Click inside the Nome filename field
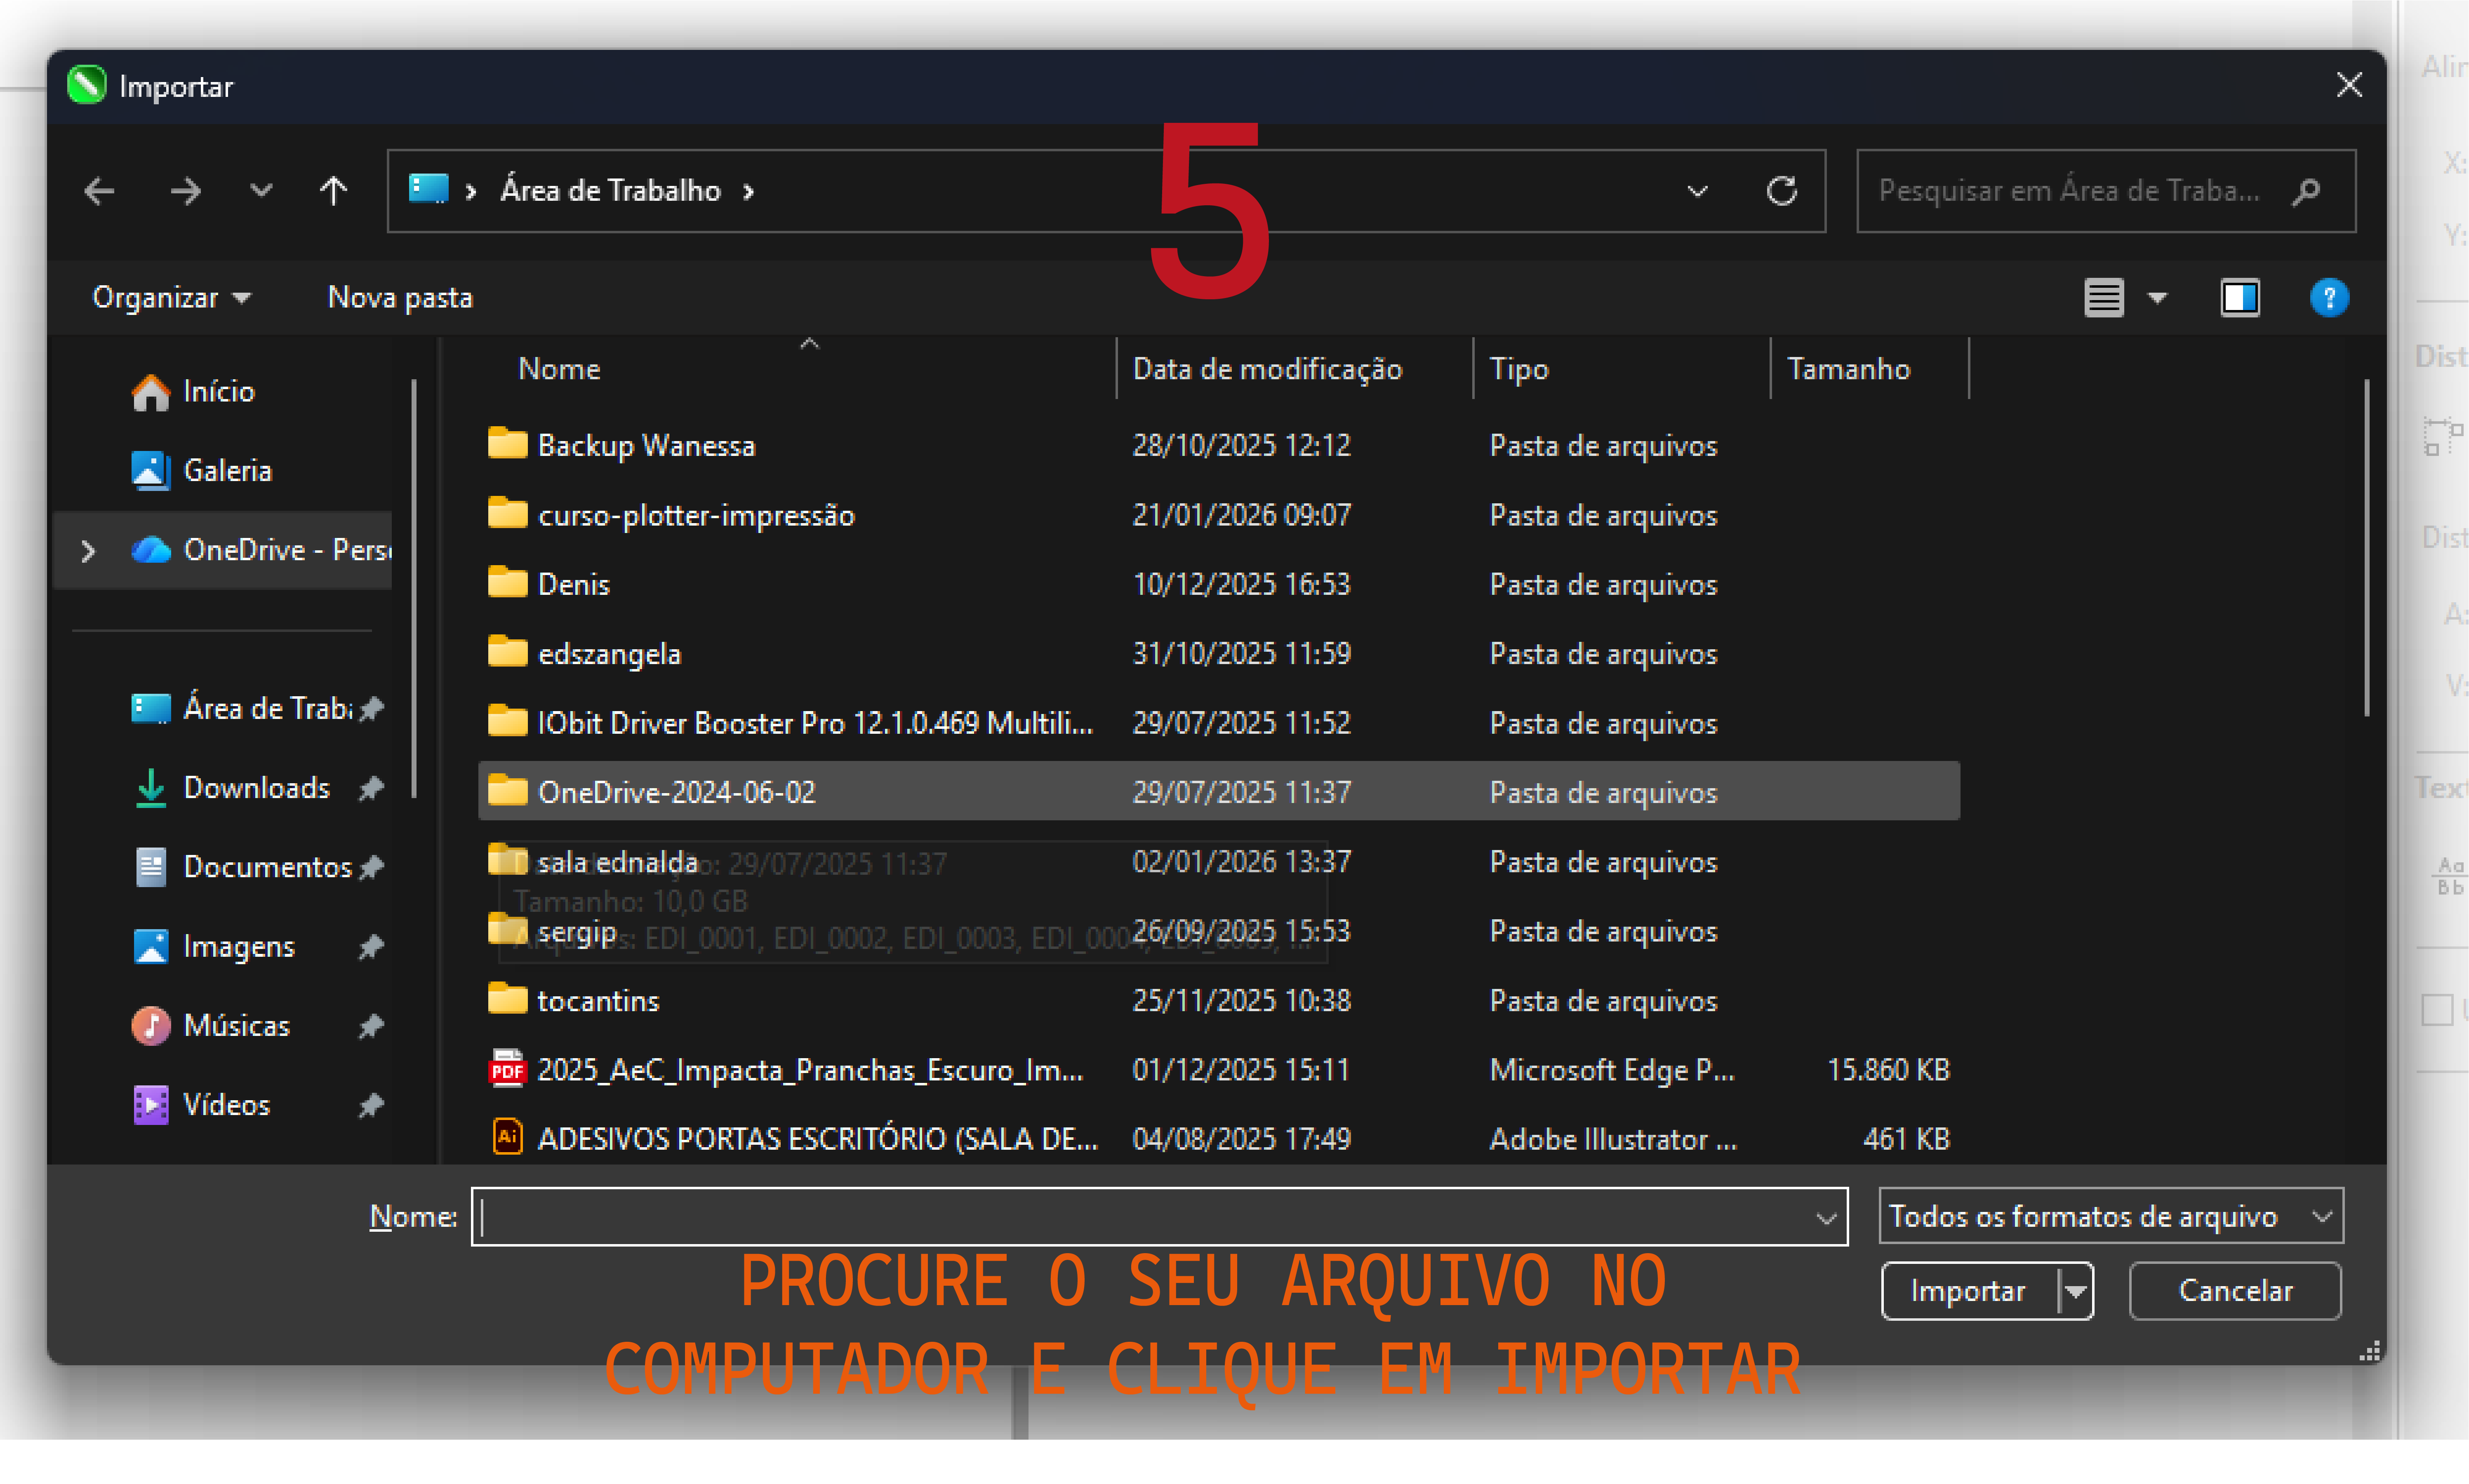Screen dimensions: 2469x1484 tap(1100, 1216)
